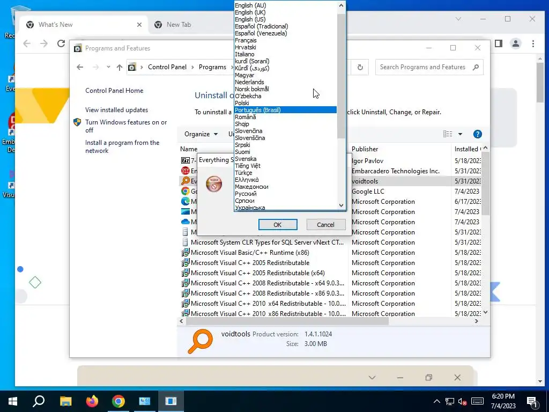The height and width of the screenshot is (412, 549).
Task: Open Turn Windows features on or off
Action: pos(126,126)
